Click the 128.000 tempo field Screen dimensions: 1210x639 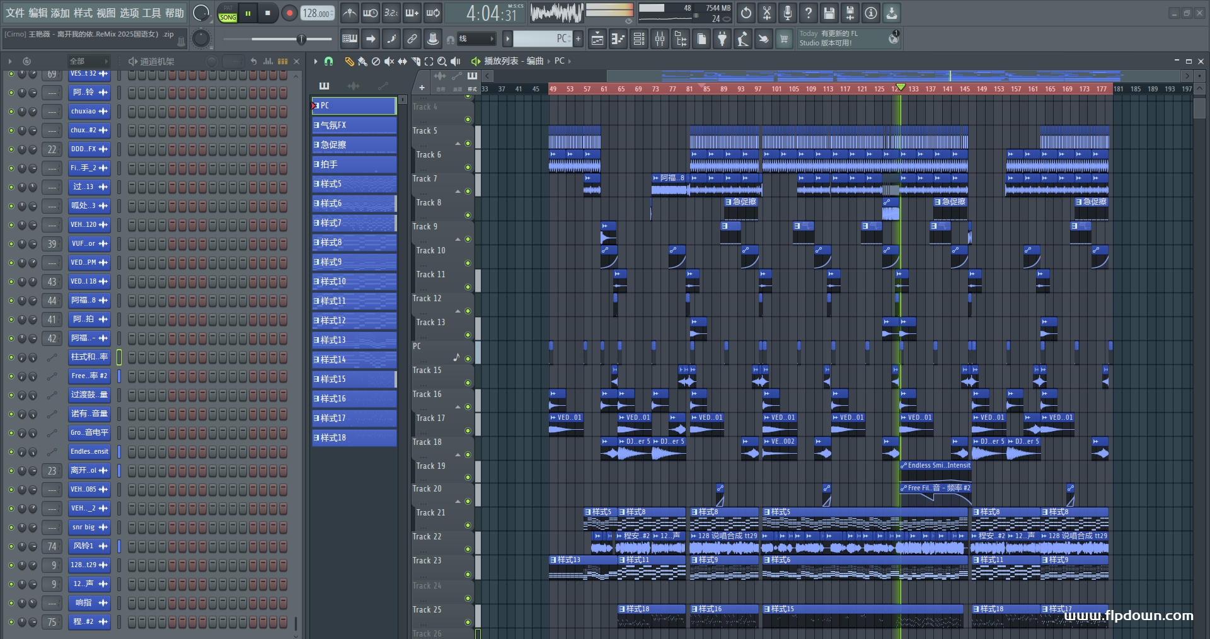pyautogui.click(x=318, y=13)
